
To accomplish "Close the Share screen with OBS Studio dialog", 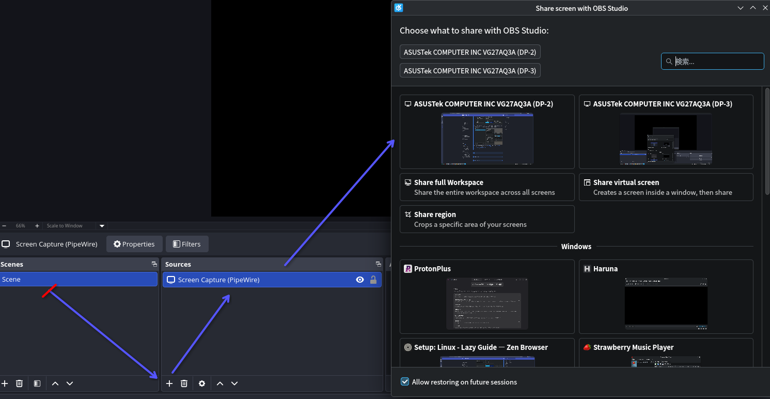I will click(x=765, y=8).
